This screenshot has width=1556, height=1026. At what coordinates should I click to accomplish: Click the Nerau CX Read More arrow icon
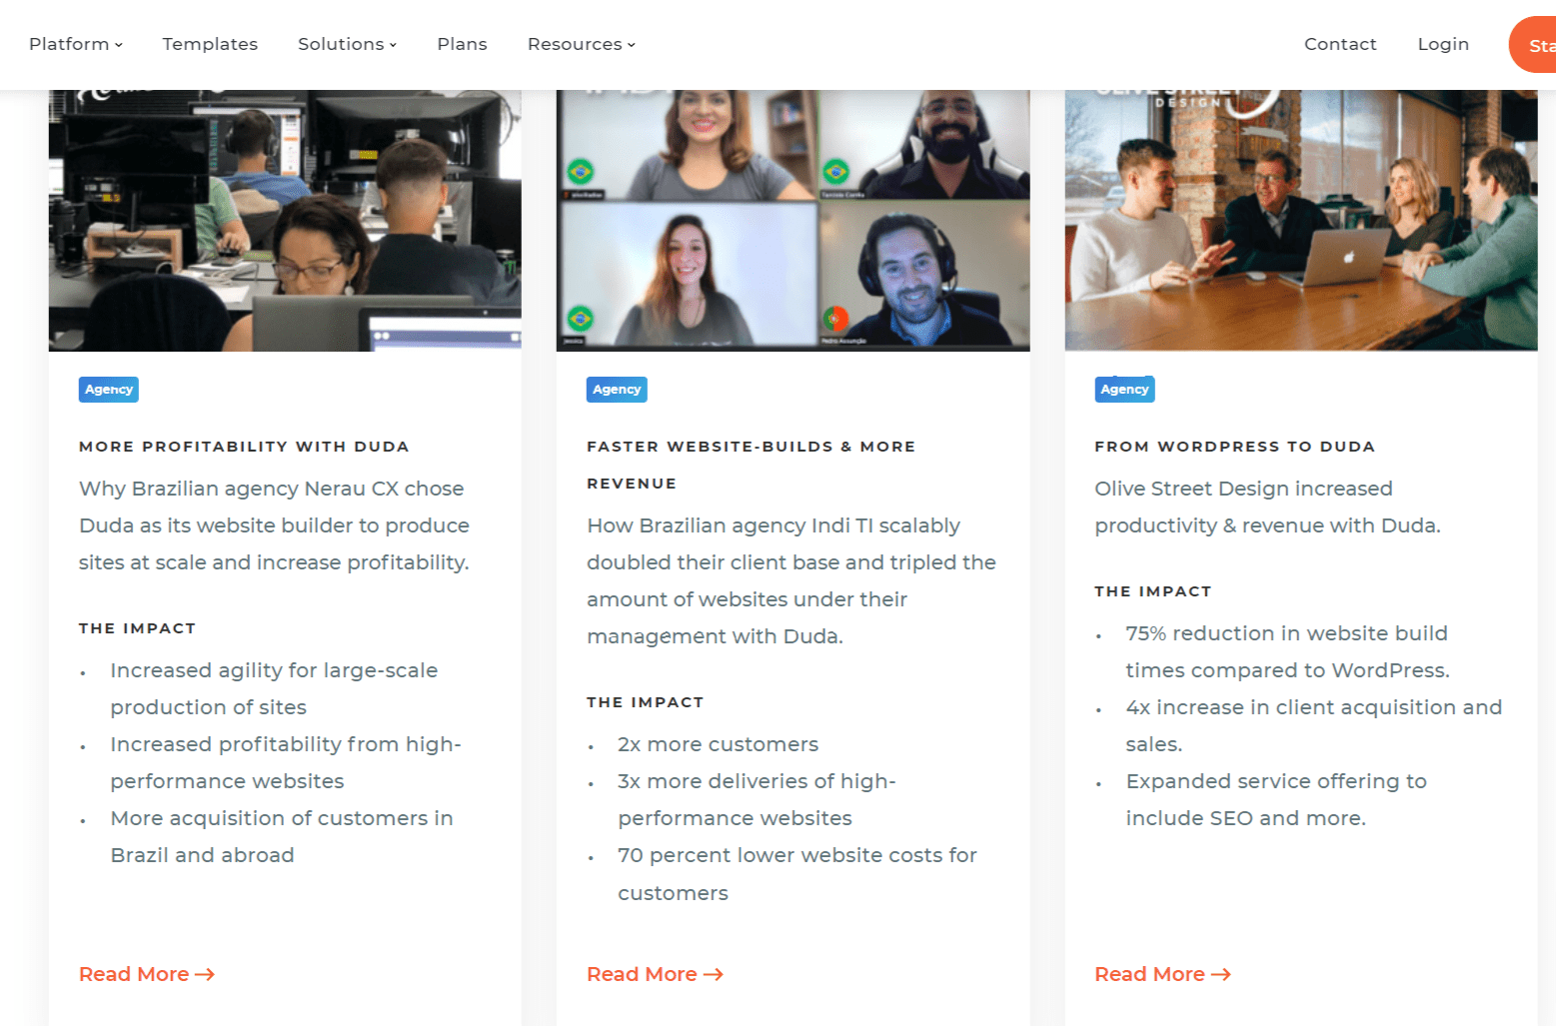(x=205, y=975)
